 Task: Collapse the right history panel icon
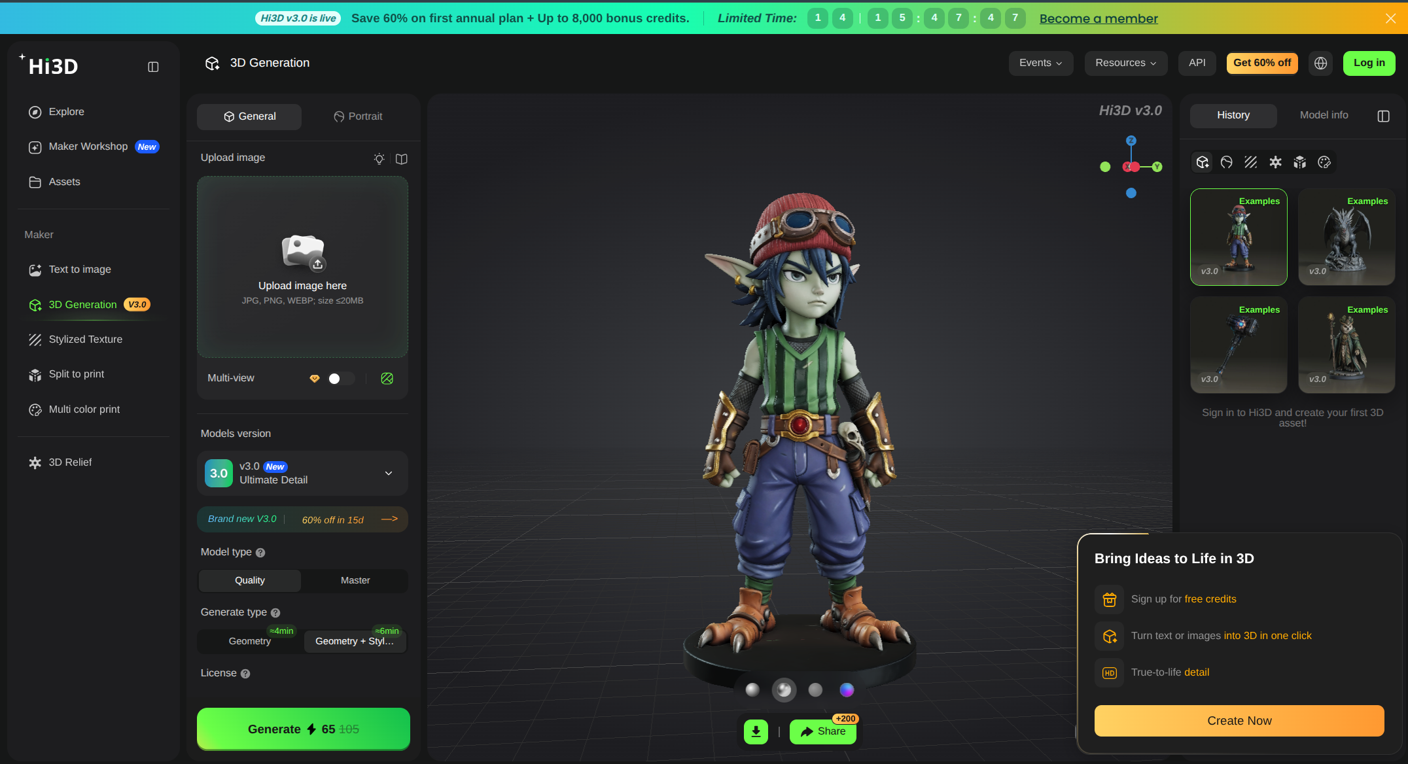(x=1383, y=116)
